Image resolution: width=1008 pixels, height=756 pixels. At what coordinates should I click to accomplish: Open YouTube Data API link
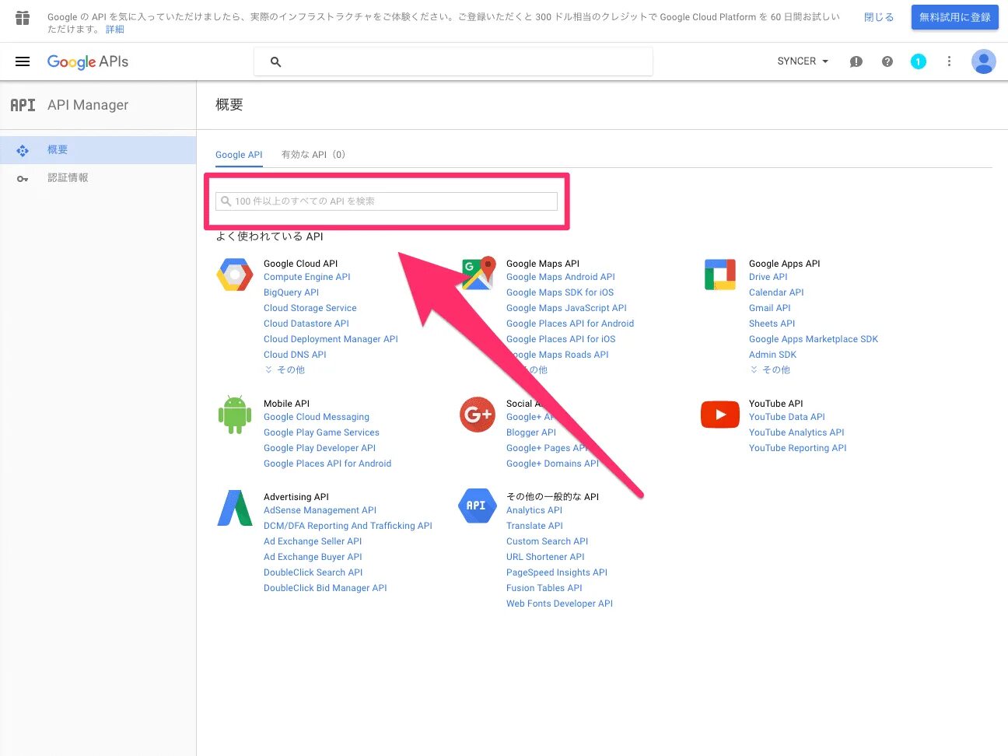tap(787, 417)
